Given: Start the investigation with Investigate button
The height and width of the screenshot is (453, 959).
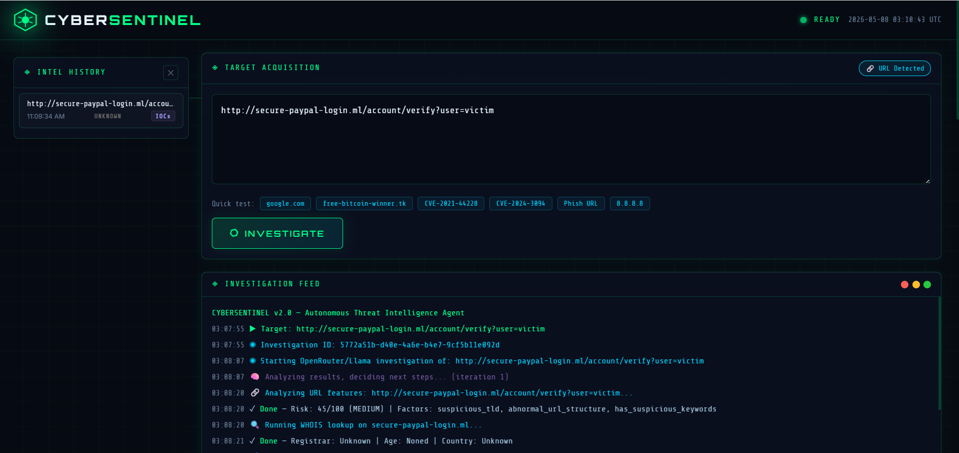Looking at the screenshot, I should (x=277, y=233).
